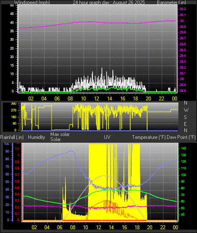
Task: Click the Humidity label
Action: [36, 137]
